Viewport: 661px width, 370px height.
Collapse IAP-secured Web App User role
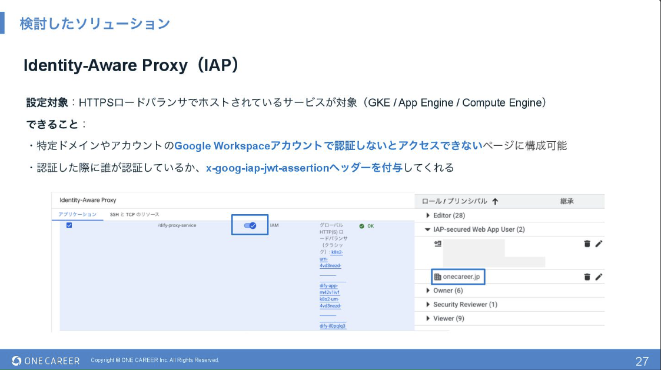coord(428,229)
